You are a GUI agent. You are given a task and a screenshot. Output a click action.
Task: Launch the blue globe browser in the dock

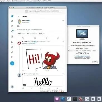63,99
